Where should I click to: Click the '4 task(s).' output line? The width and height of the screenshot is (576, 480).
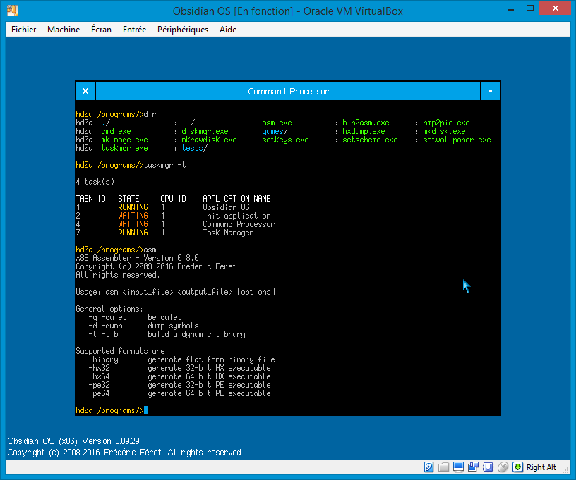click(97, 182)
